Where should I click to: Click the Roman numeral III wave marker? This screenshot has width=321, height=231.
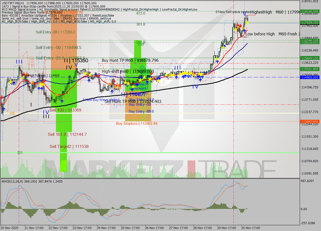click(177, 68)
